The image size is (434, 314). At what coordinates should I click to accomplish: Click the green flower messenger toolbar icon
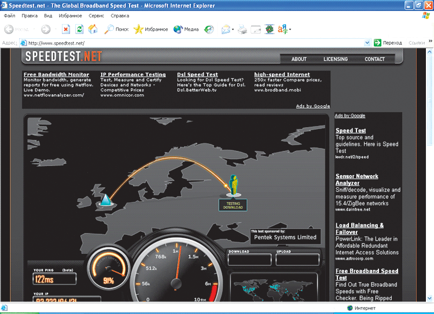(x=269, y=29)
